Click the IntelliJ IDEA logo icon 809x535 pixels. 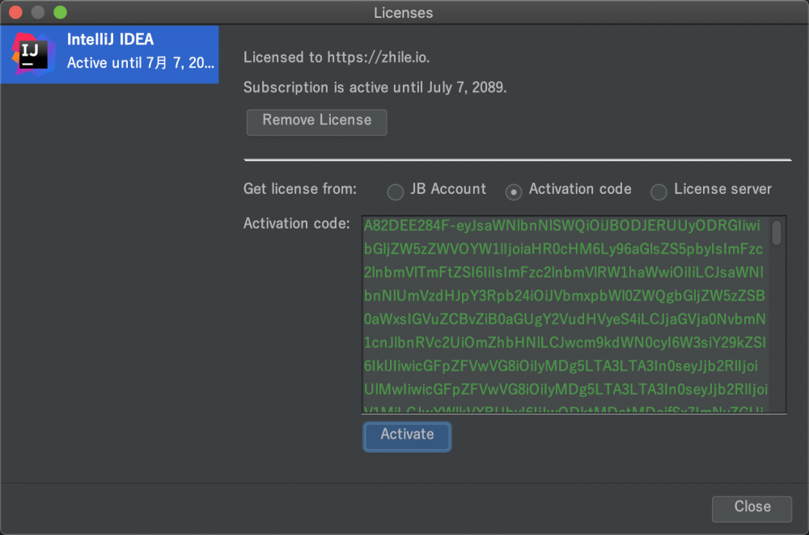click(x=31, y=53)
